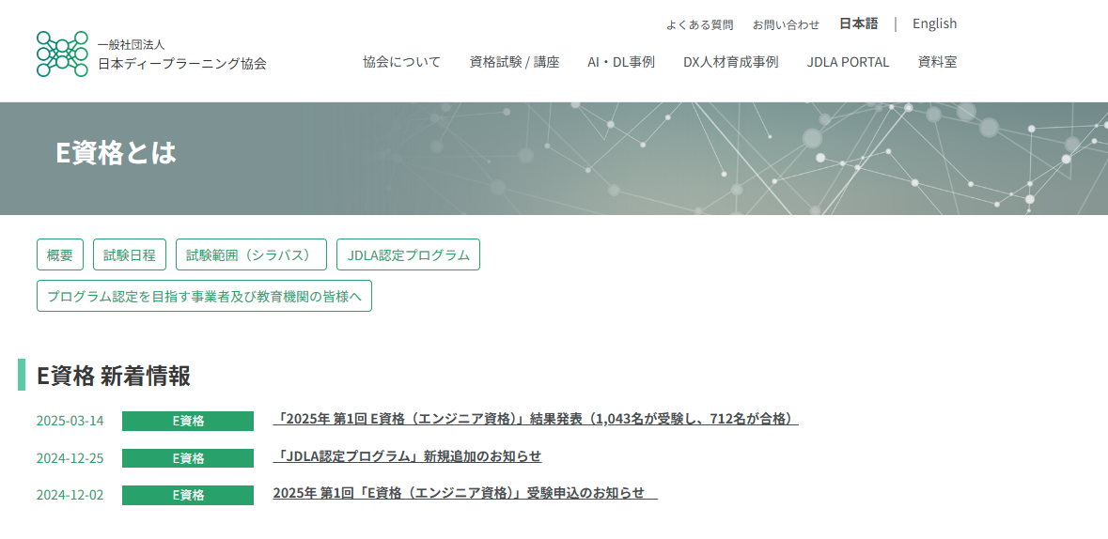
Task: Open 協会について menu
Action: pos(401,62)
